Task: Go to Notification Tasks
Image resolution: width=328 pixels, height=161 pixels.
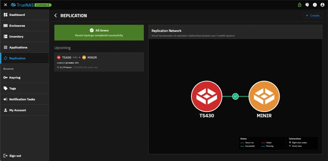Action: (x=22, y=99)
